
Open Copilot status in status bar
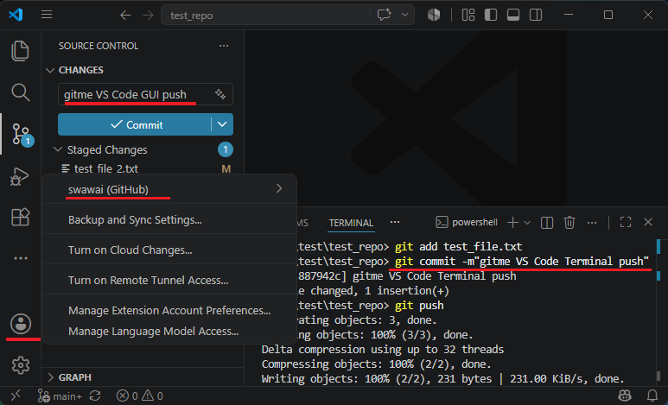click(x=625, y=396)
